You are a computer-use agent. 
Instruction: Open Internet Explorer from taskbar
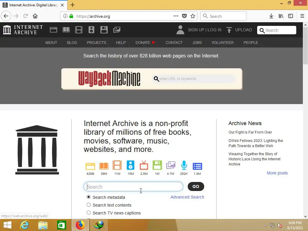tap(24, 225)
